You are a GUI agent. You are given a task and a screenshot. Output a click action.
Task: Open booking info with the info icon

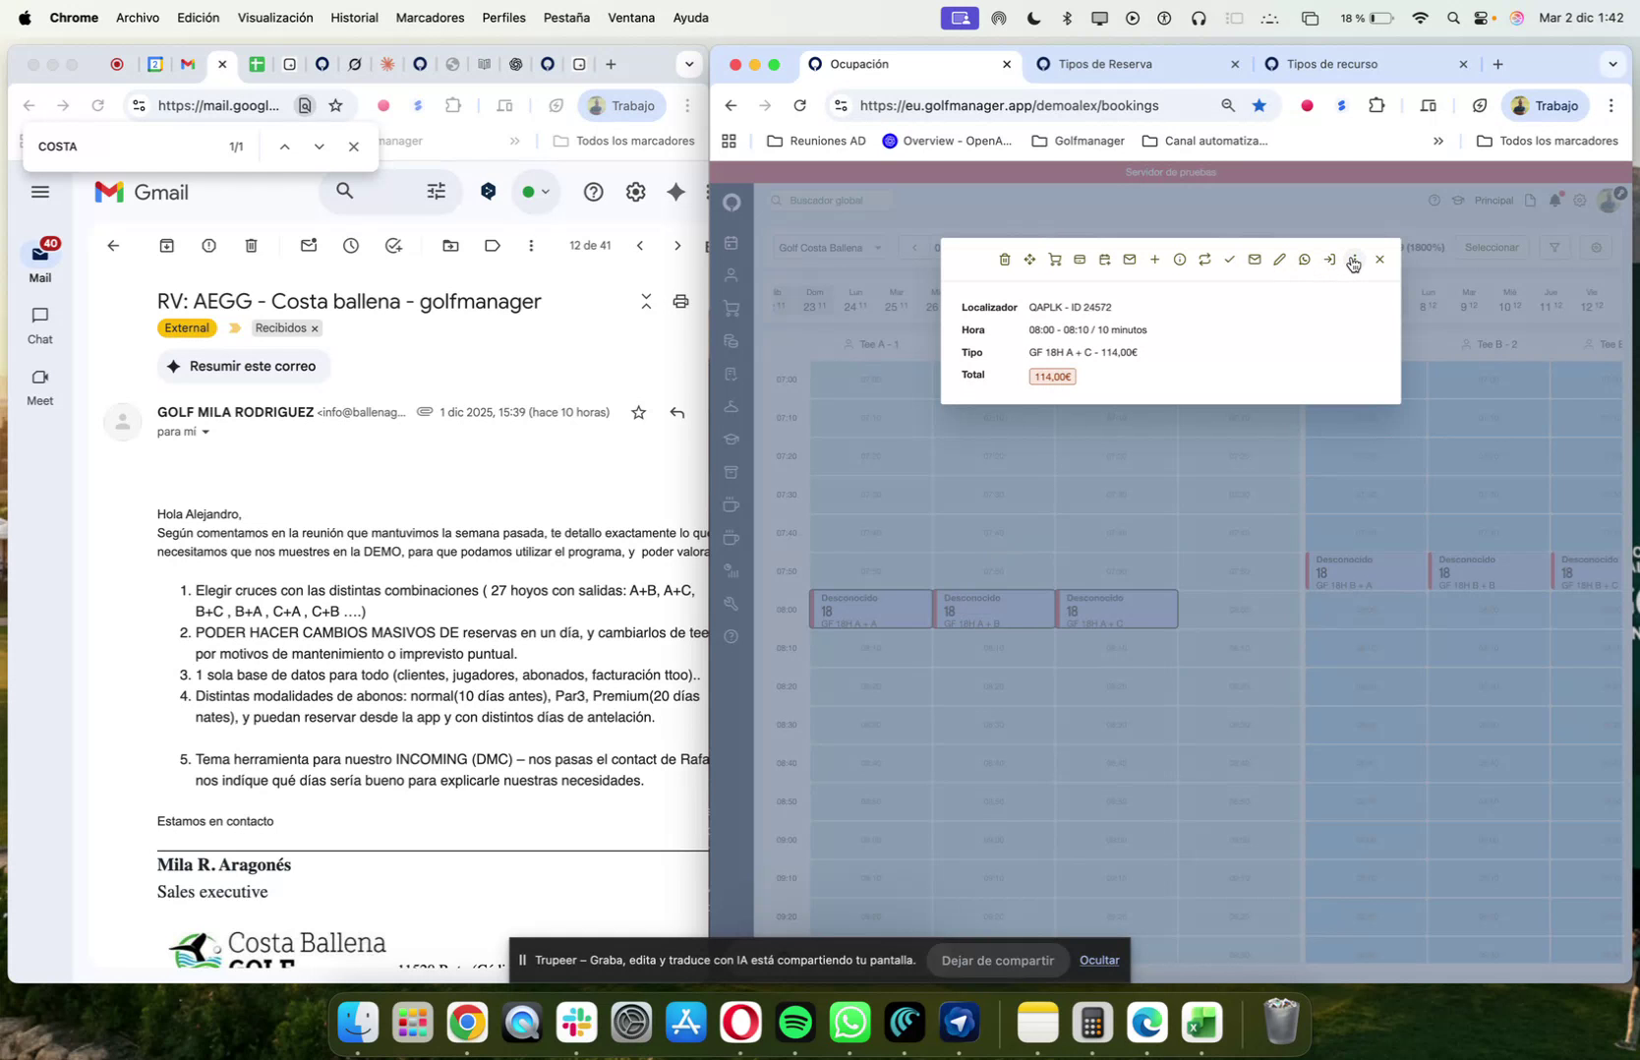(1179, 259)
